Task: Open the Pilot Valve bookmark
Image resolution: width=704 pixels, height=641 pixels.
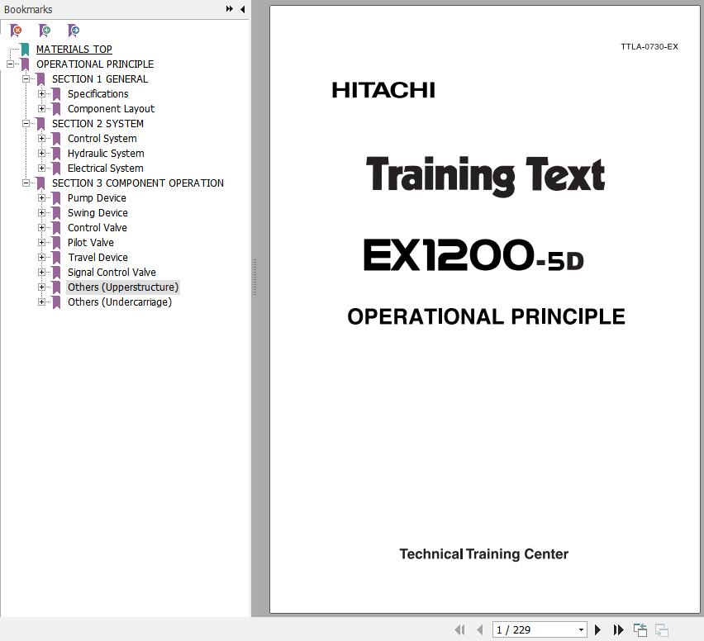Action: coord(91,242)
